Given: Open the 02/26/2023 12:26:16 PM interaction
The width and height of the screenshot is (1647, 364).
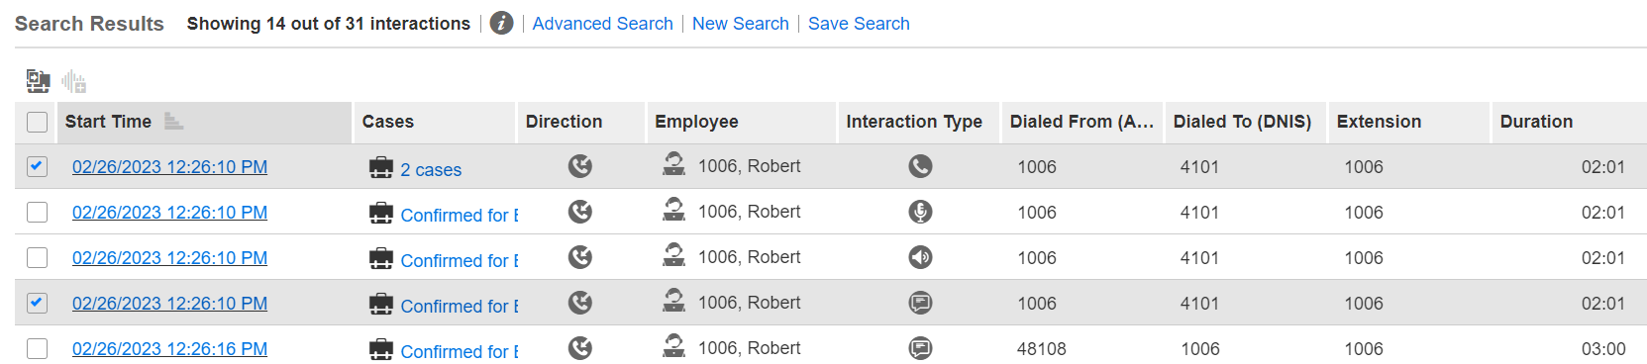Looking at the screenshot, I should pyautogui.click(x=169, y=349).
